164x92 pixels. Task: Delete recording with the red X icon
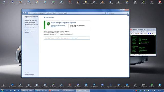click(139, 34)
